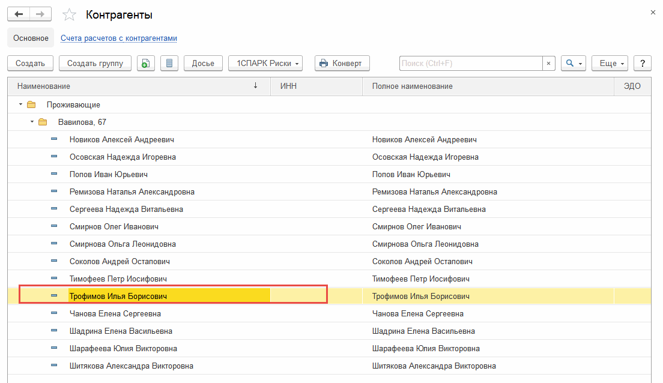The image size is (663, 383).
Task: Open Счета расчетов с контрагентами link
Action: coord(119,38)
